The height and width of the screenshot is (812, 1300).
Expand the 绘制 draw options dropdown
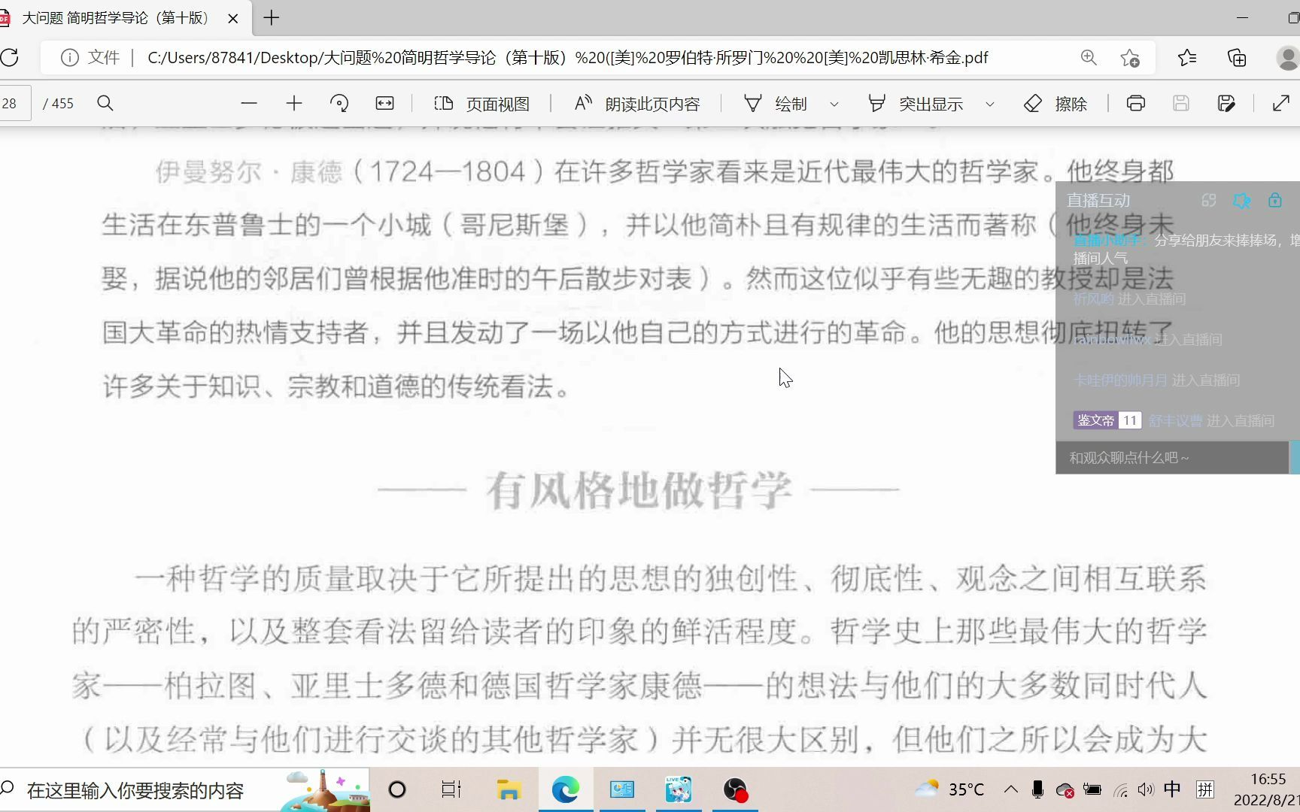click(x=834, y=105)
